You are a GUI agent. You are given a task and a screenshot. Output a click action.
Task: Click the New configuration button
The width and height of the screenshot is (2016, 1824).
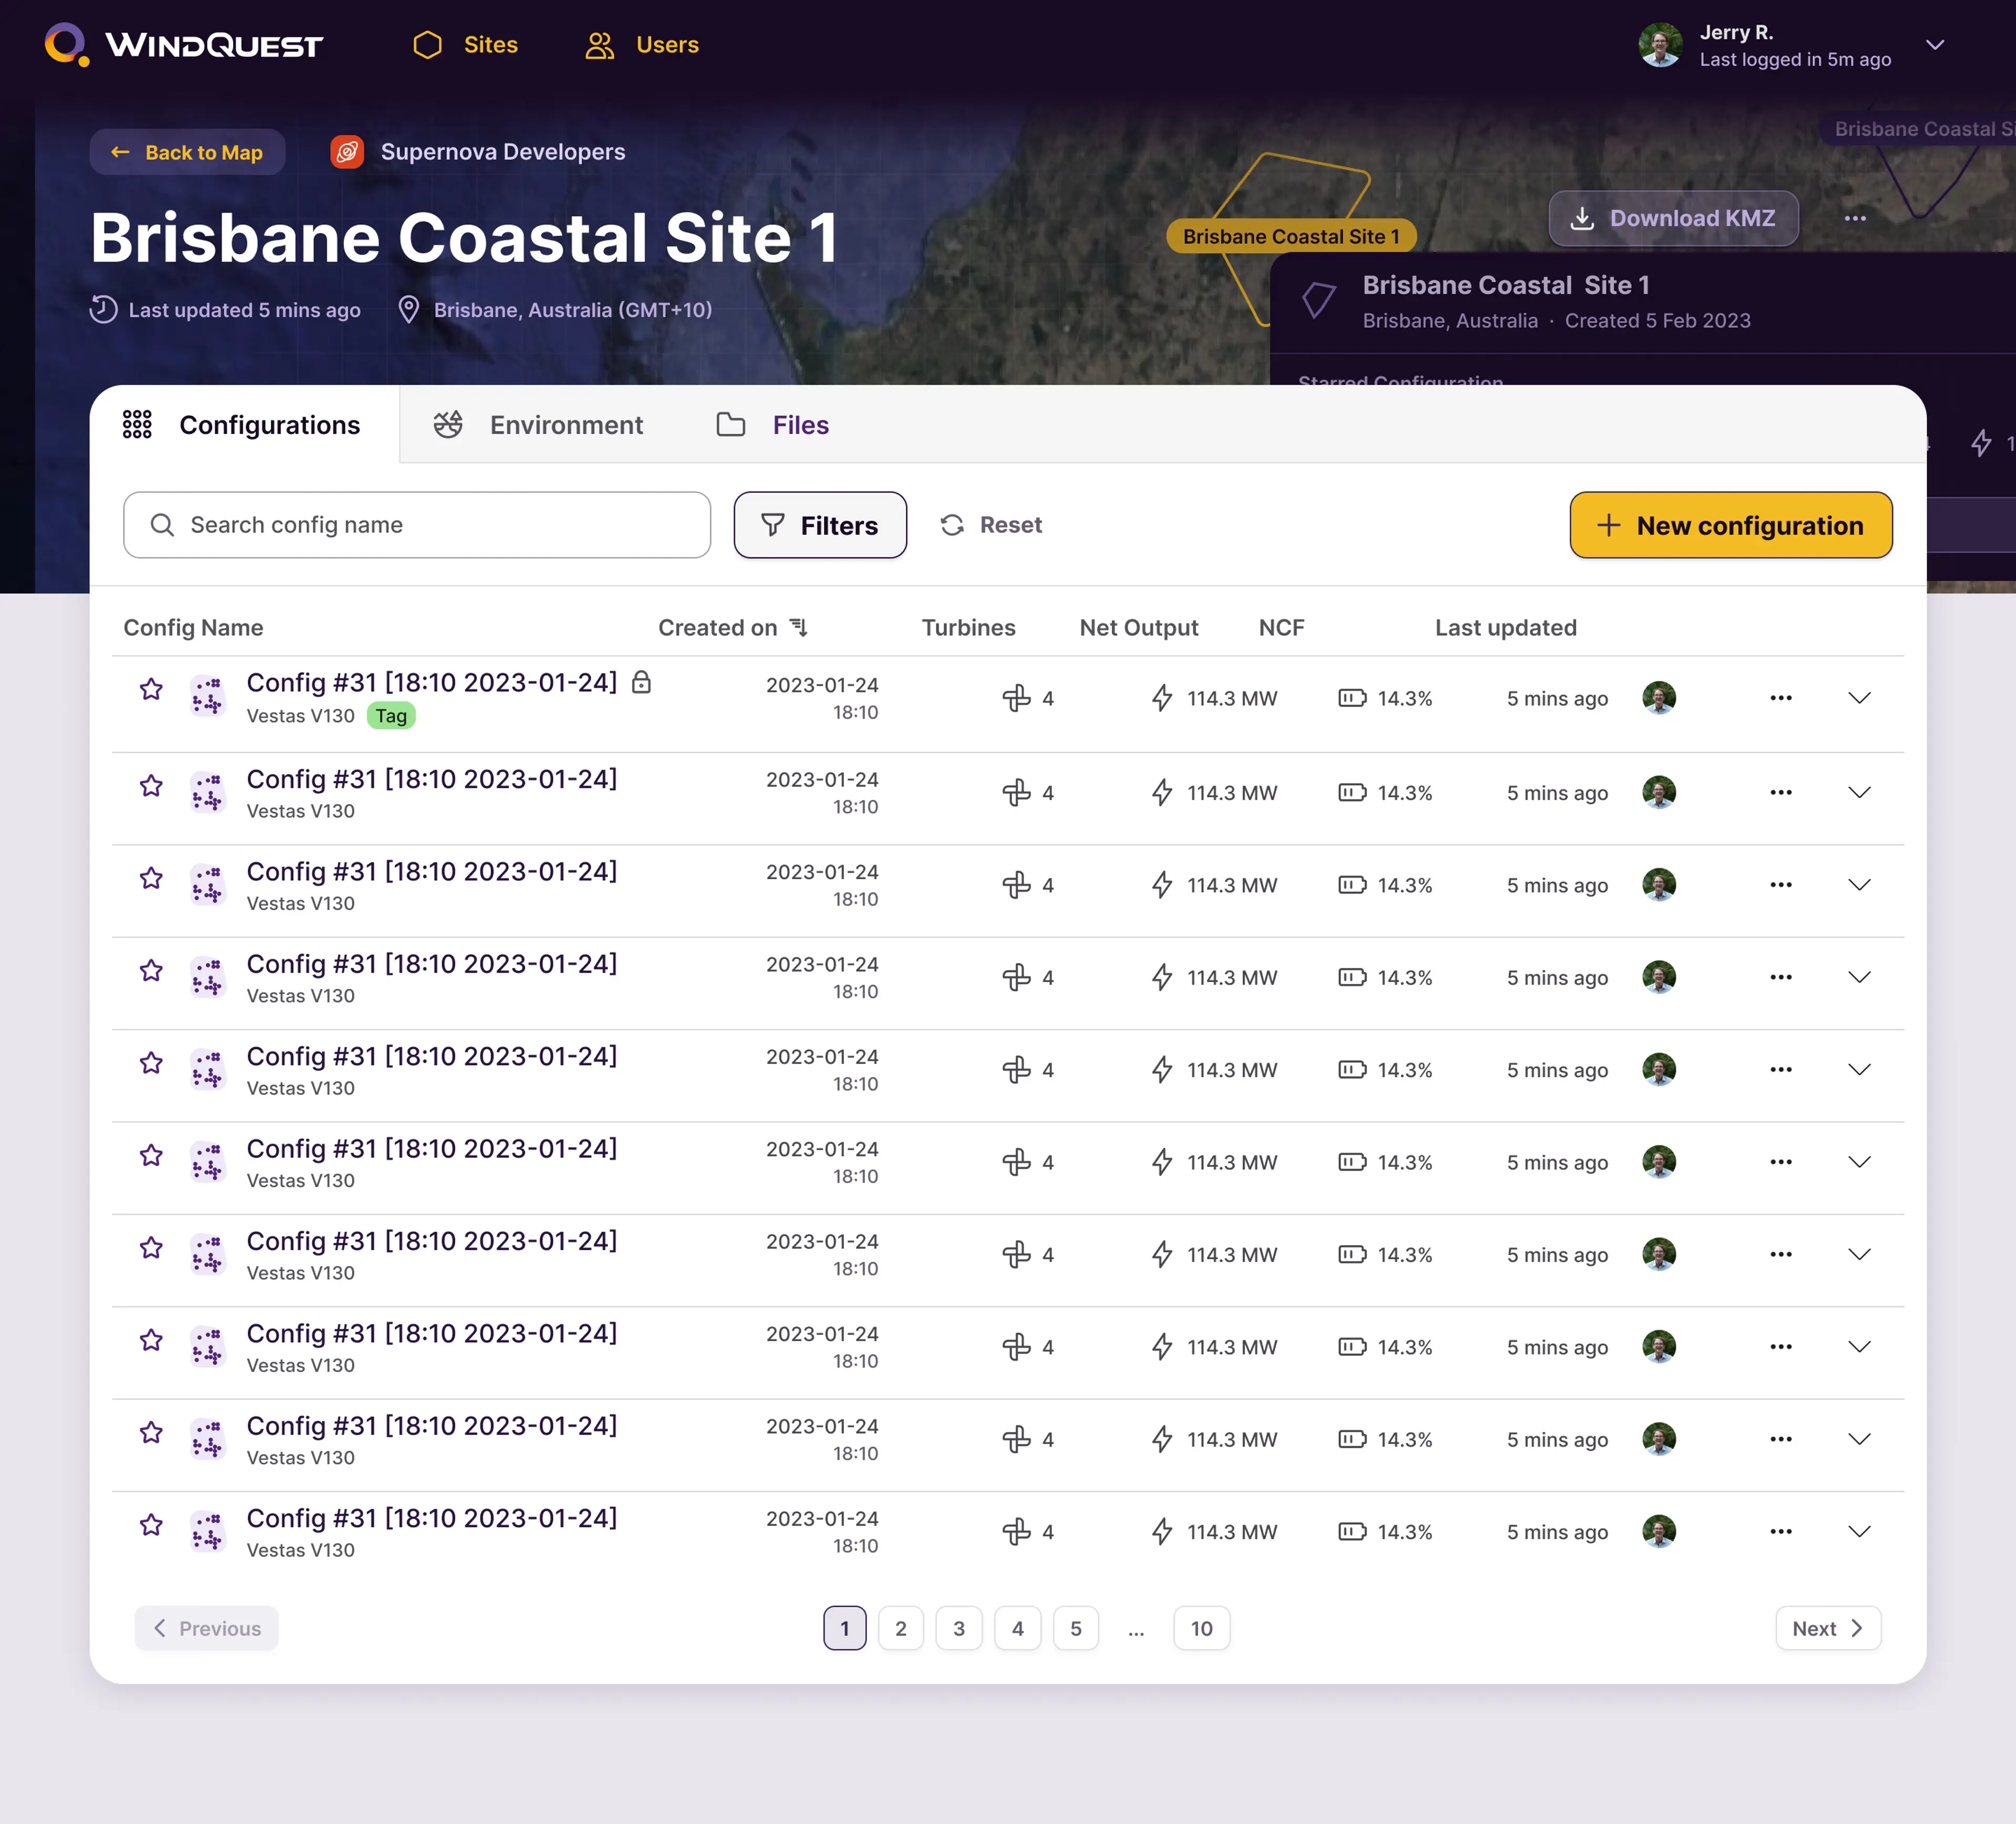[x=1730, y=525]
